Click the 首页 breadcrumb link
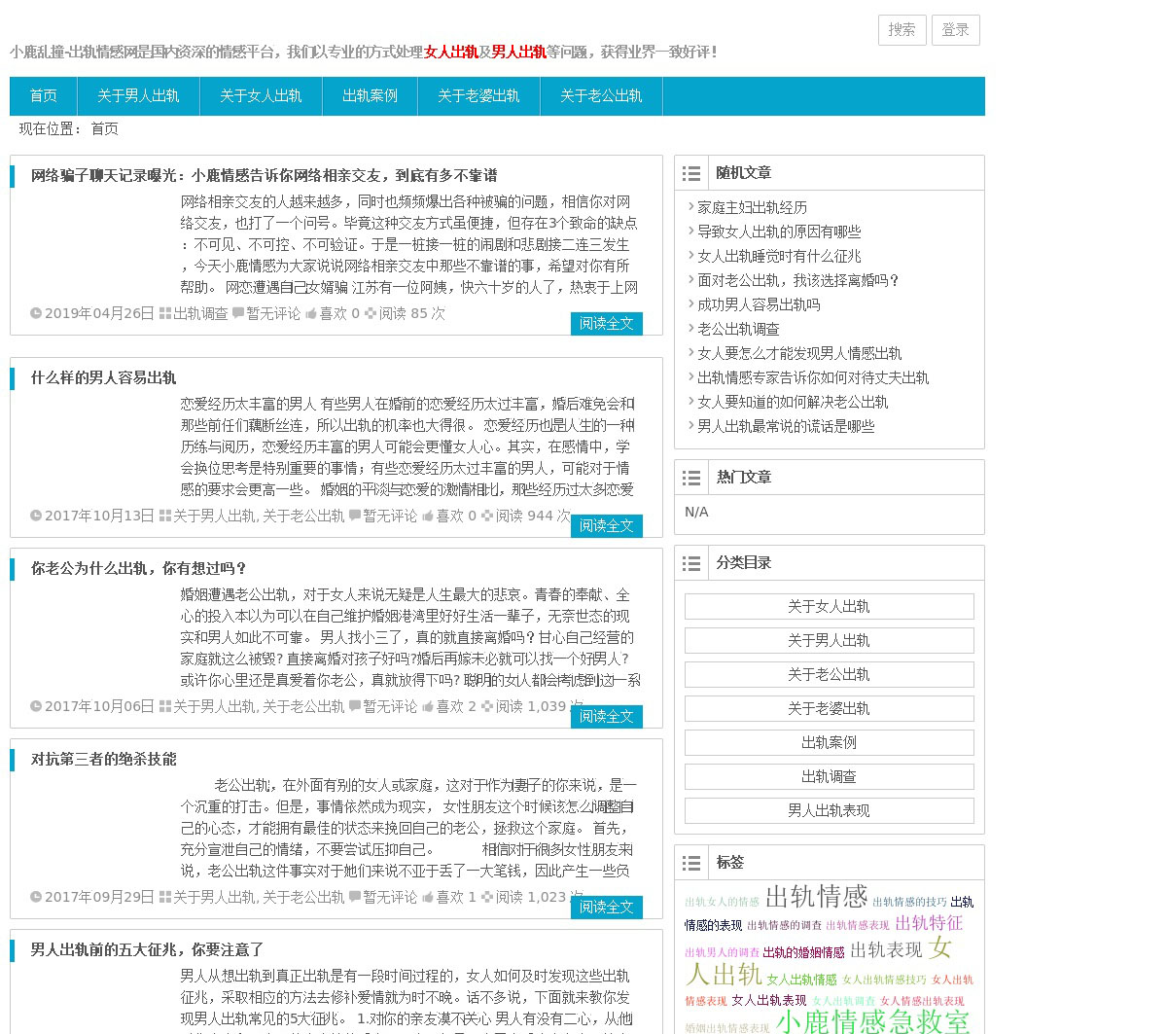The height and width of the screenshot is (1034, 1167). coord(104,128)
